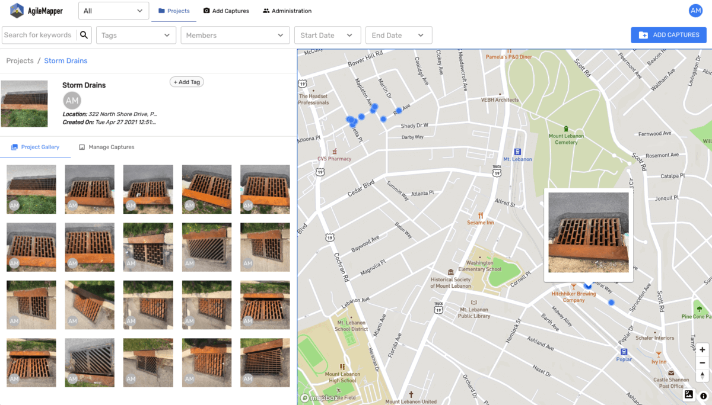Image resolution: width=712 pixels, height=405 pixels.
Task: Toggle satellite map style icon
Action: (689, 394)
